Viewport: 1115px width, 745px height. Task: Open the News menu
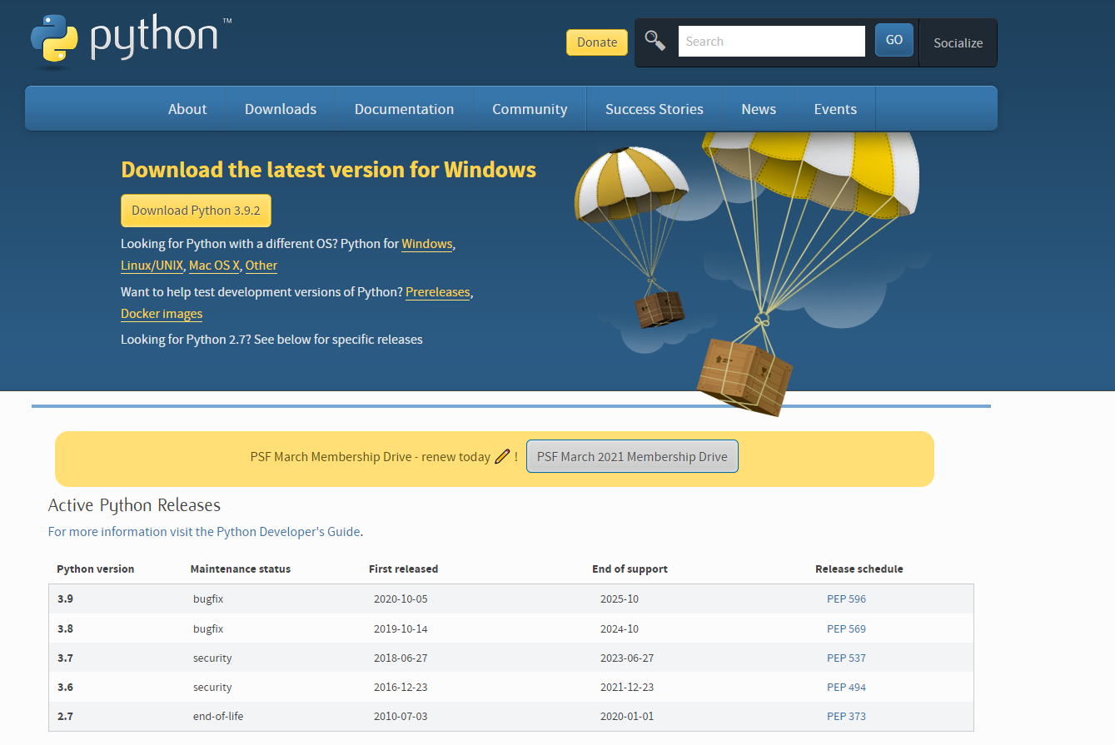759,109
